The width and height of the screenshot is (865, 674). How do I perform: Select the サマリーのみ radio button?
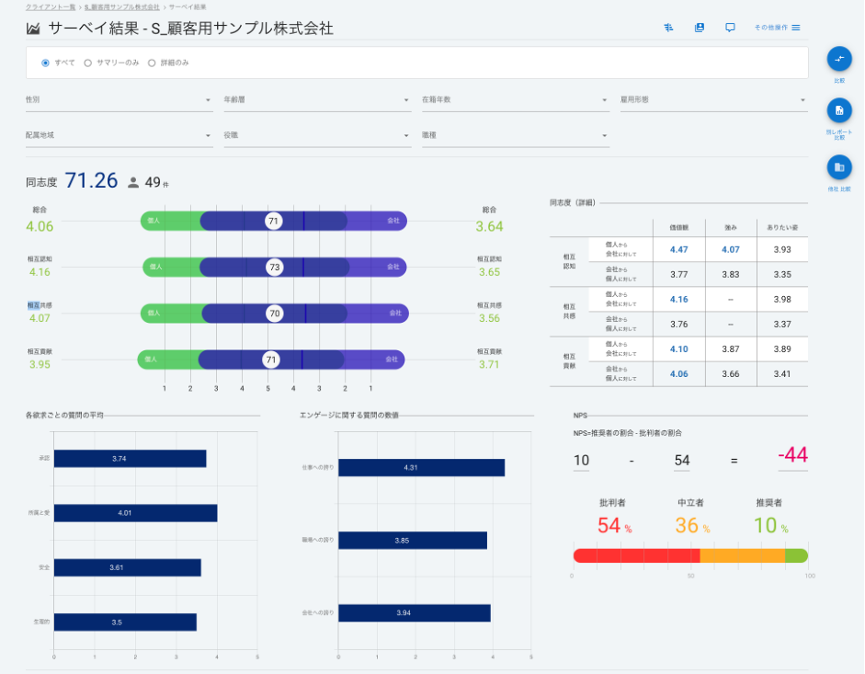pos(87,63)
